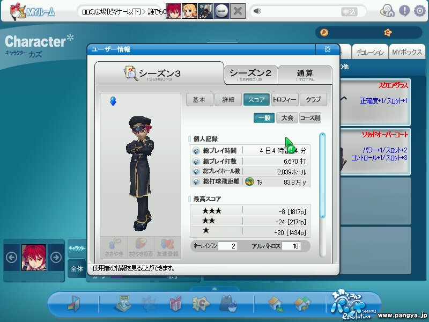Open the デコレーション tab in the background
Screen dimensions: 429x322
[370, 52]
